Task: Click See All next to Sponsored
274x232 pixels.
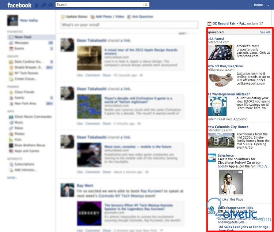Action: point(265,32)
